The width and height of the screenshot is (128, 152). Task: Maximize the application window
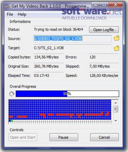(x=104, y=5)
